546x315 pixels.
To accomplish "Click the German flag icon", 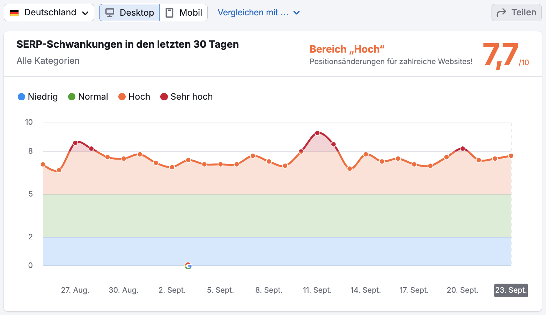I will (x=14, y=12).
